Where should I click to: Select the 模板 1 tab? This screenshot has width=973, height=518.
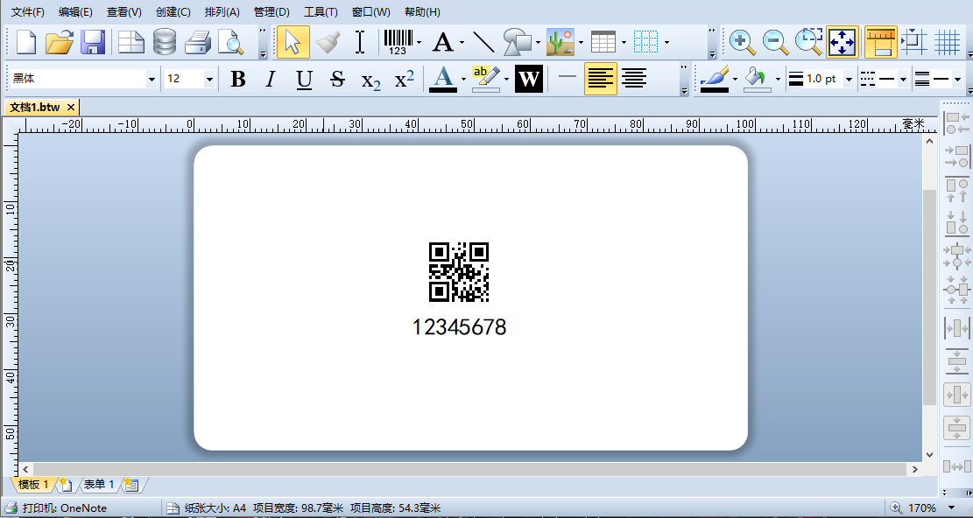pos(33,485)
